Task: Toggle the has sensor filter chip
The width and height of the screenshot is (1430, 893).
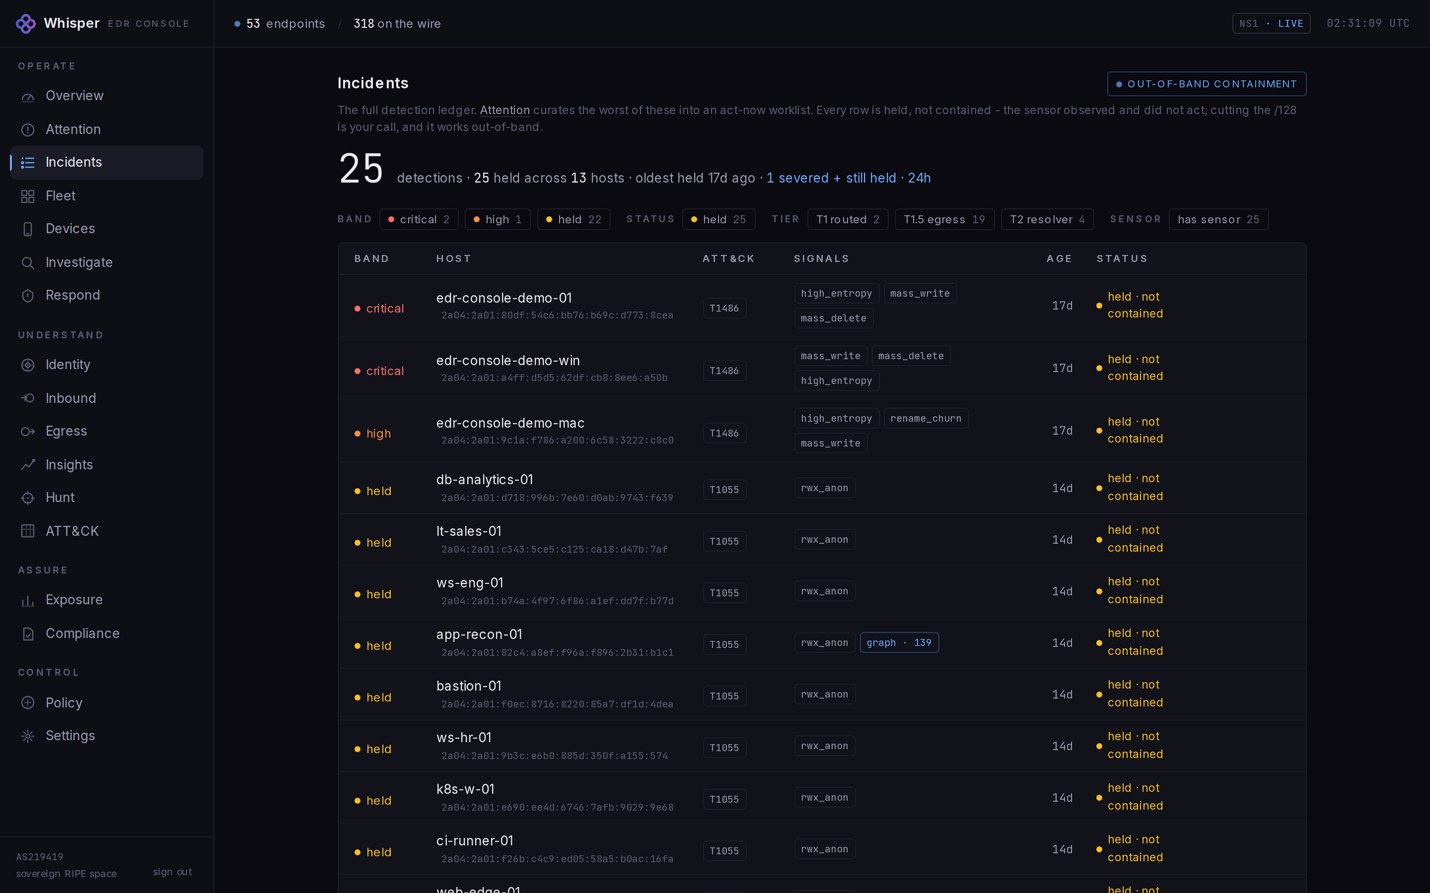Action: pos(1218,220)
